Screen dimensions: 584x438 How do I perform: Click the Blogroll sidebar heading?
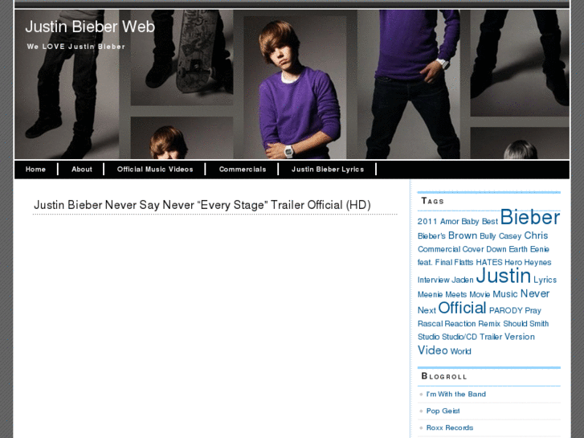click(444, 376)
